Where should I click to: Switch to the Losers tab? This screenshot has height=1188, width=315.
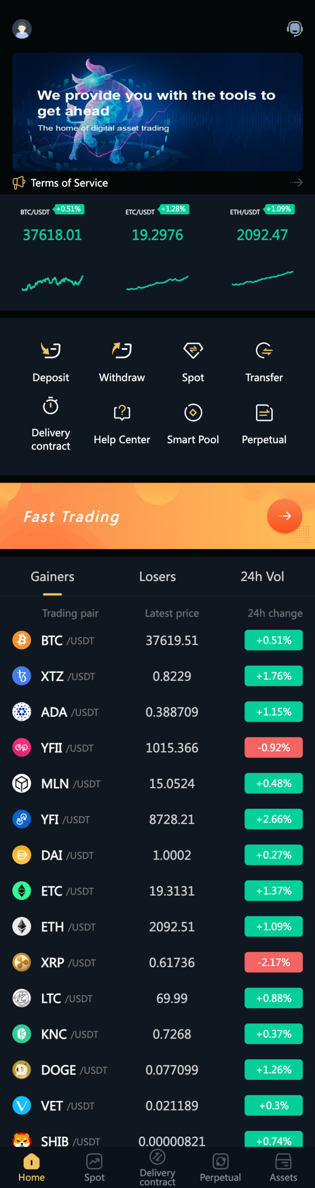click(x=157, y=576)
